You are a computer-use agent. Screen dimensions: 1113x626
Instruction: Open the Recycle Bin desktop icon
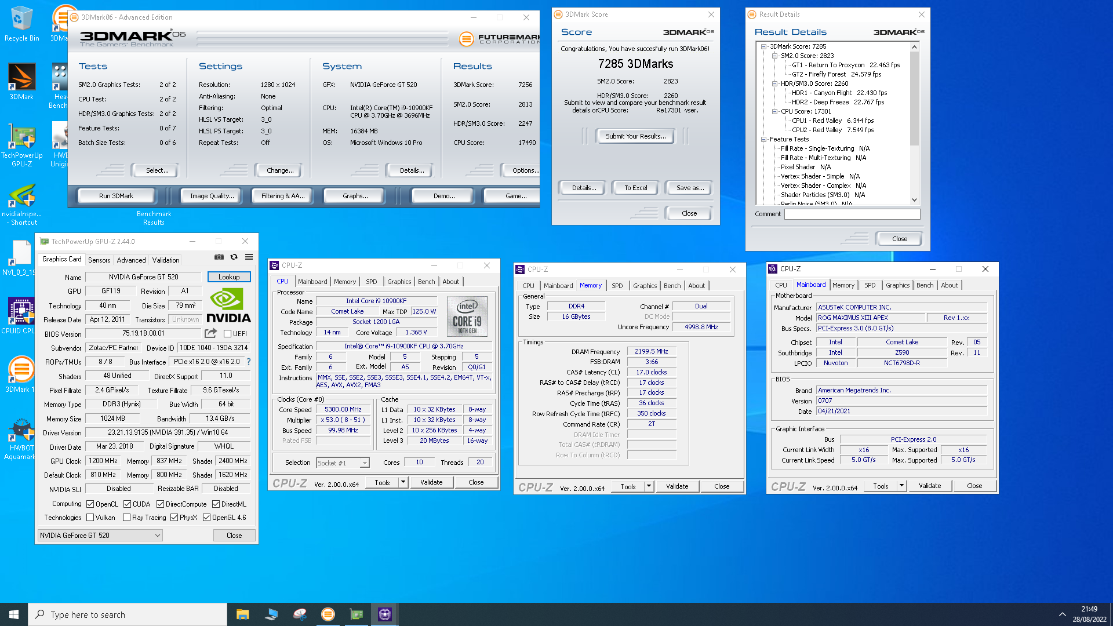point(22,24)
